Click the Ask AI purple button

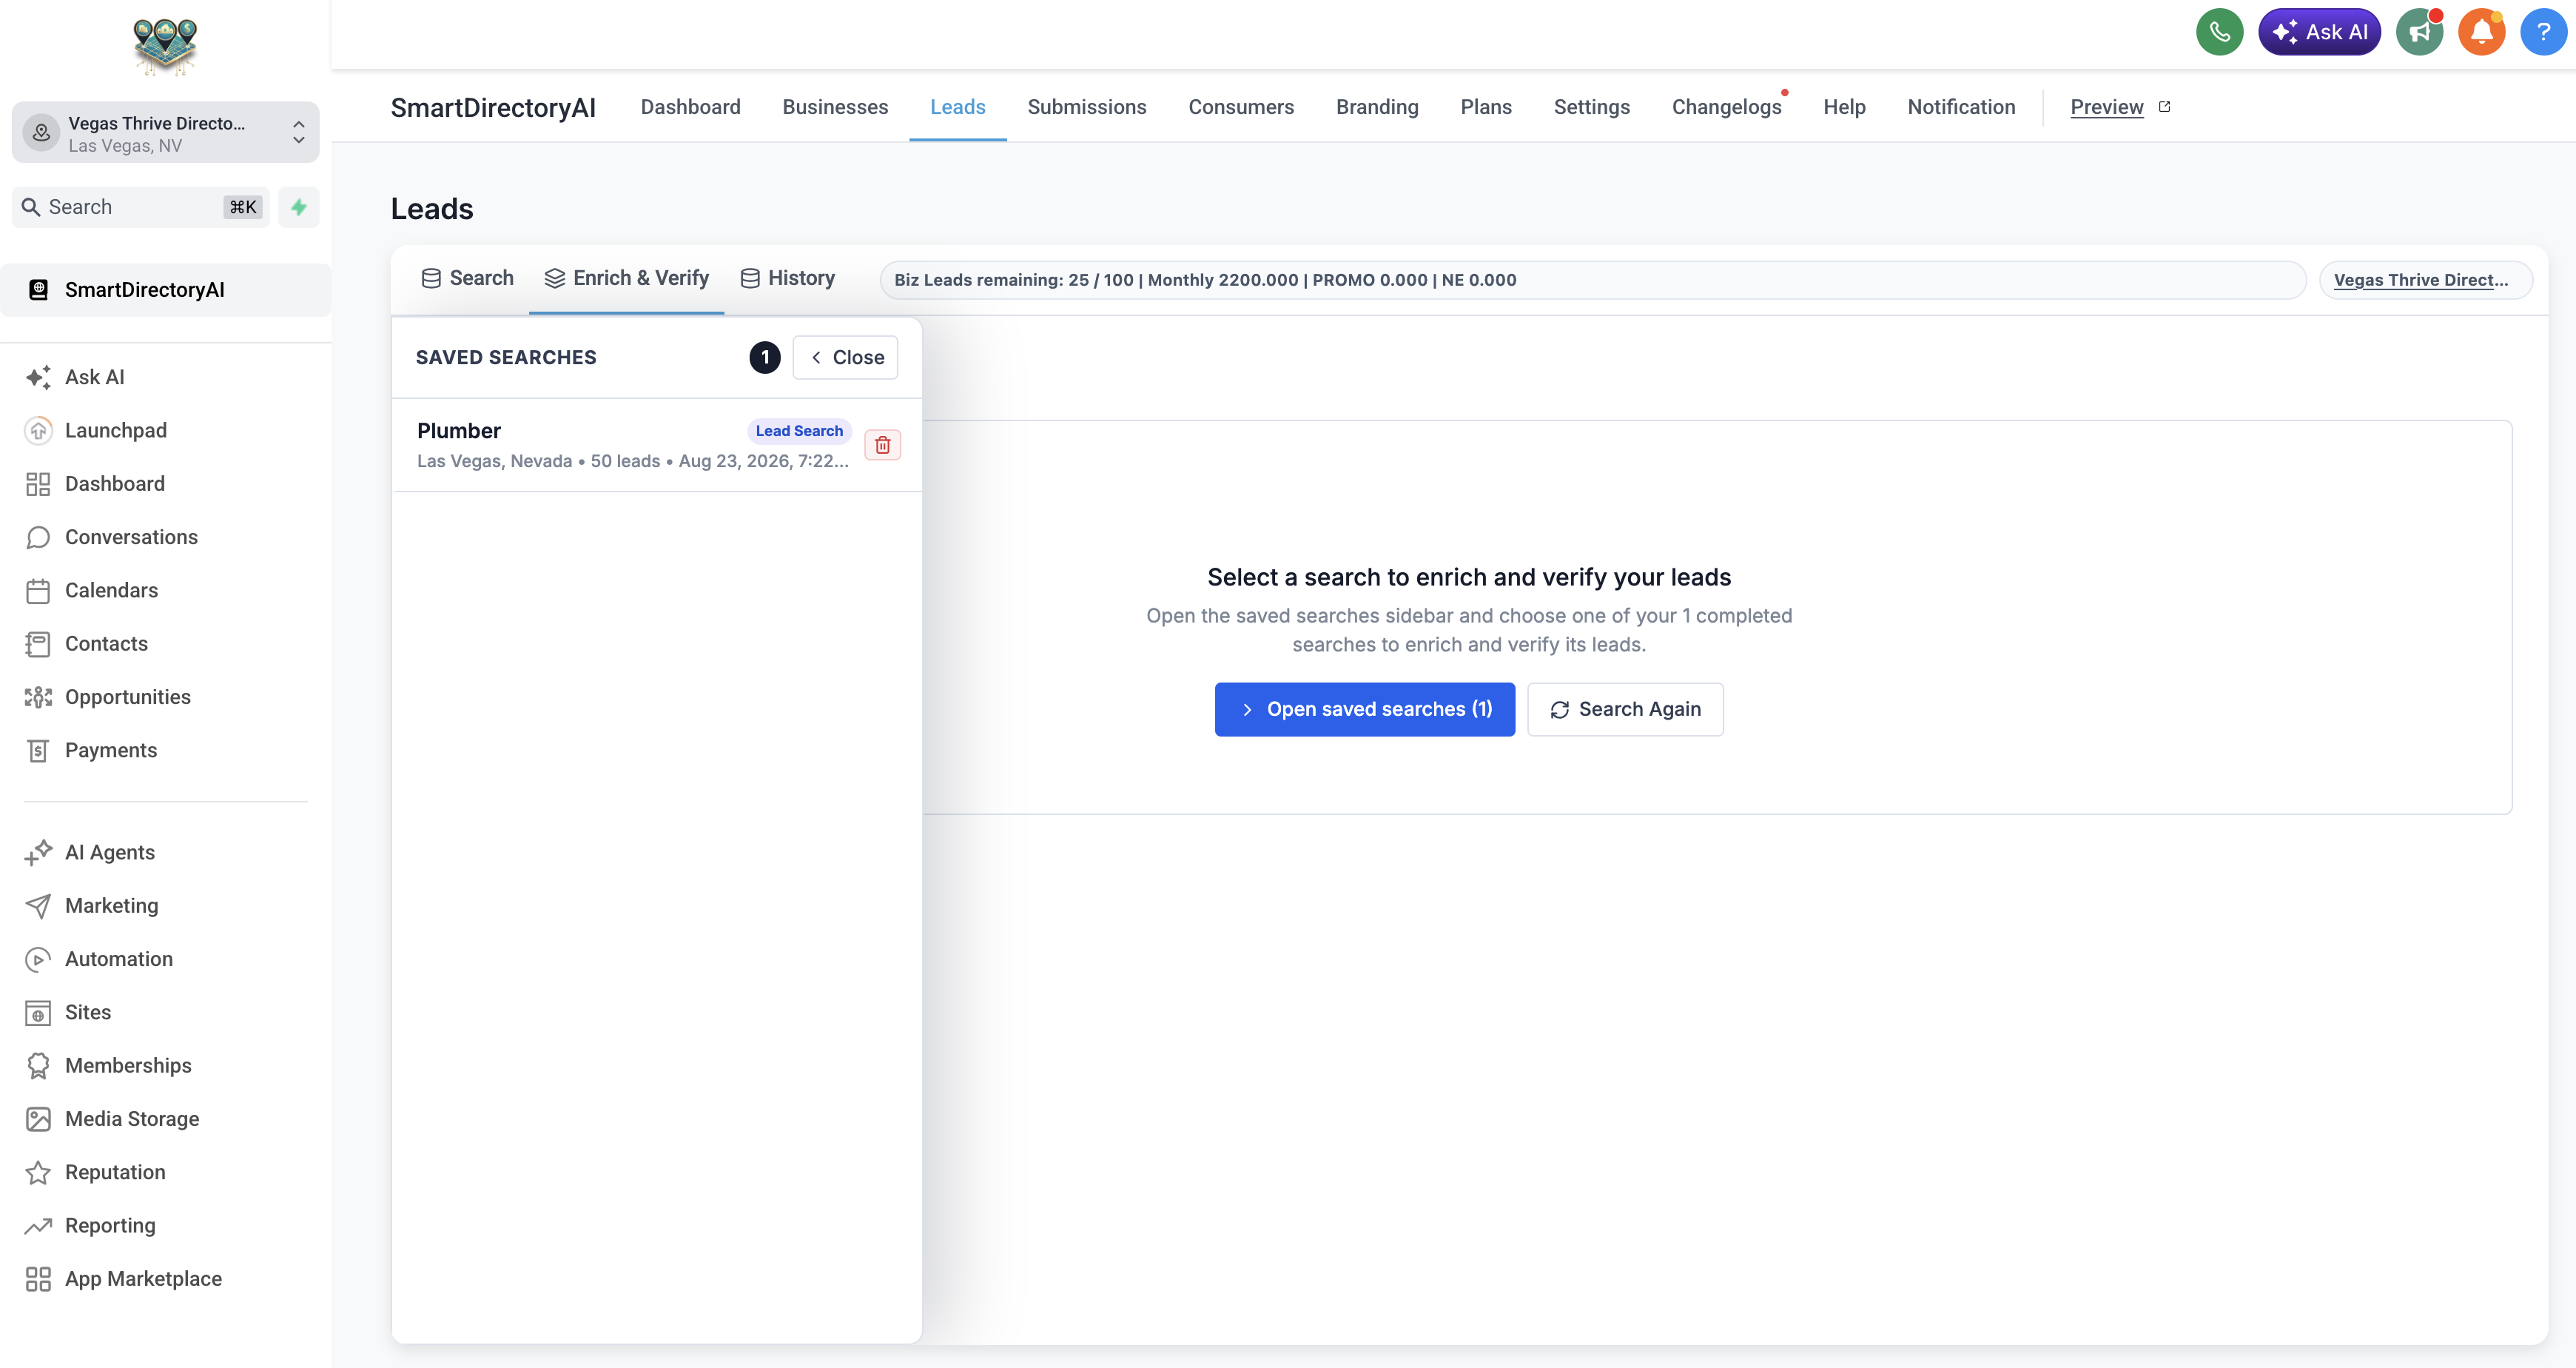pyautogui.click(x=2319, y=32)
